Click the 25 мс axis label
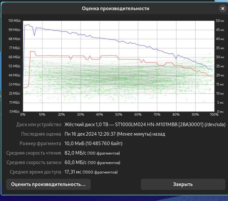This screenshot has height=201, width=228. coord(220,66)
